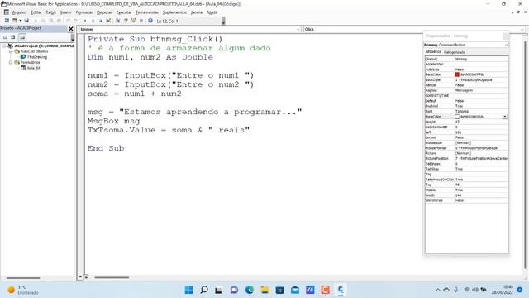Collapse the ACADProject tree node
The height and width of the screenshot is (298, 529).
(x=4, y=46)
